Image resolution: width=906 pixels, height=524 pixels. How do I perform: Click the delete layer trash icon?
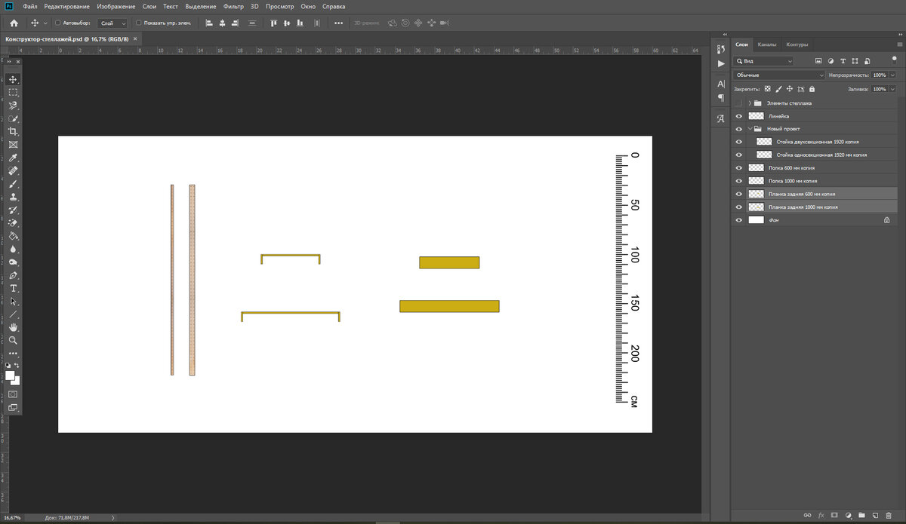click(889, 515)
